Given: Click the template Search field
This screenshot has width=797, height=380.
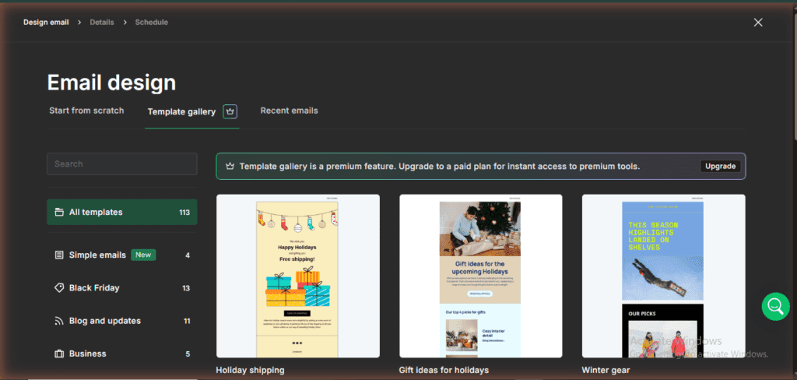Looking at the screenshot, I should (122, 164).
